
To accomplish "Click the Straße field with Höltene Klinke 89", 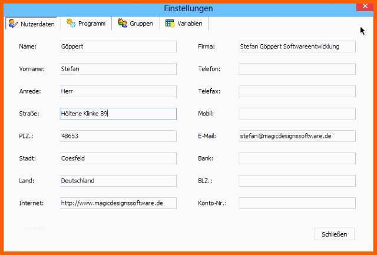I will point(118,114).
